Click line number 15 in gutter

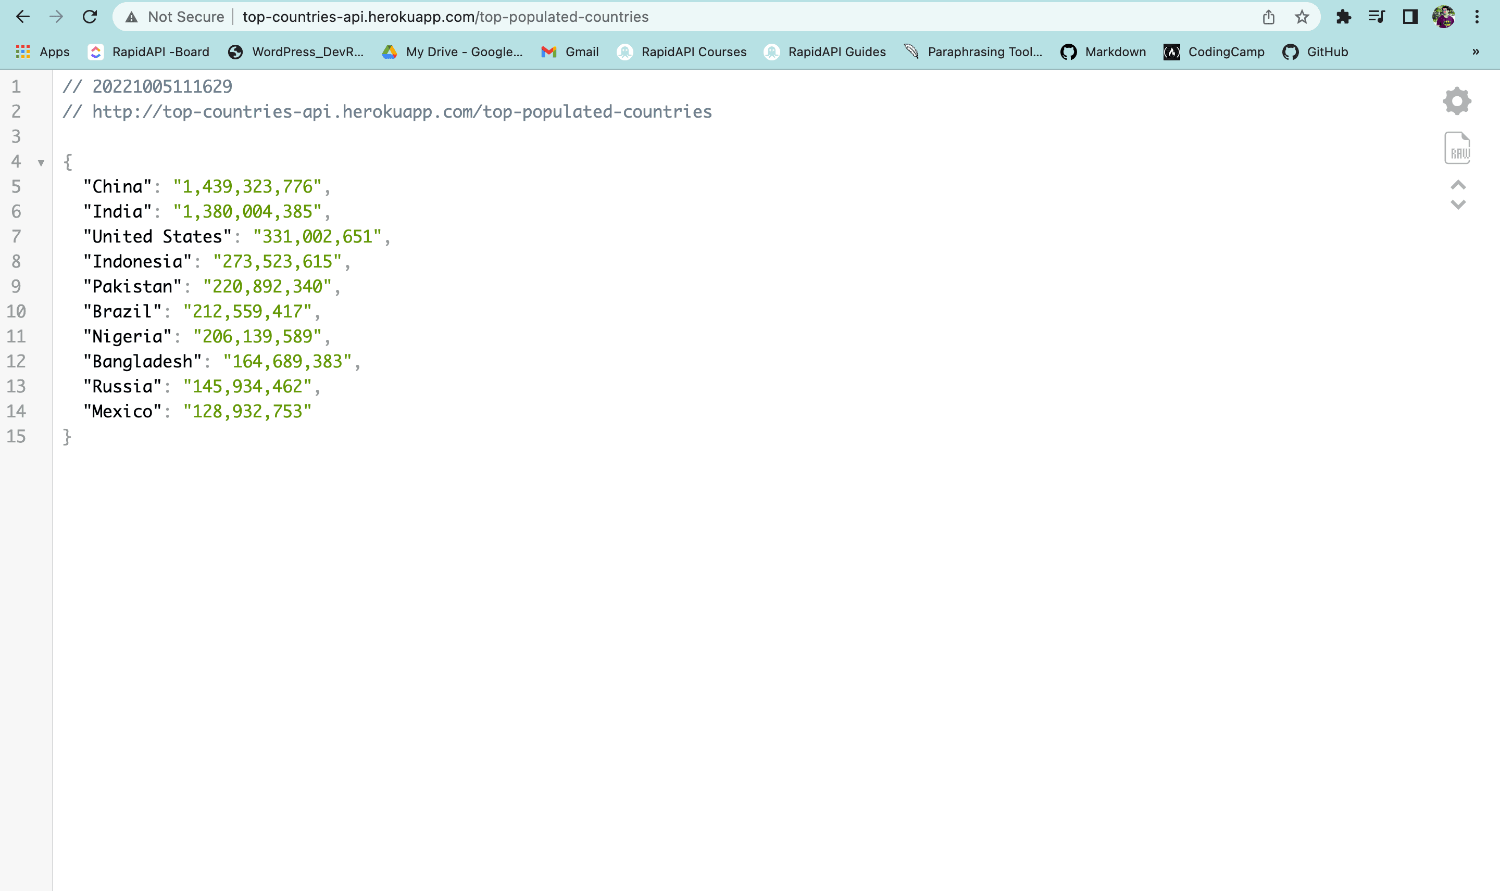point(16,437)
